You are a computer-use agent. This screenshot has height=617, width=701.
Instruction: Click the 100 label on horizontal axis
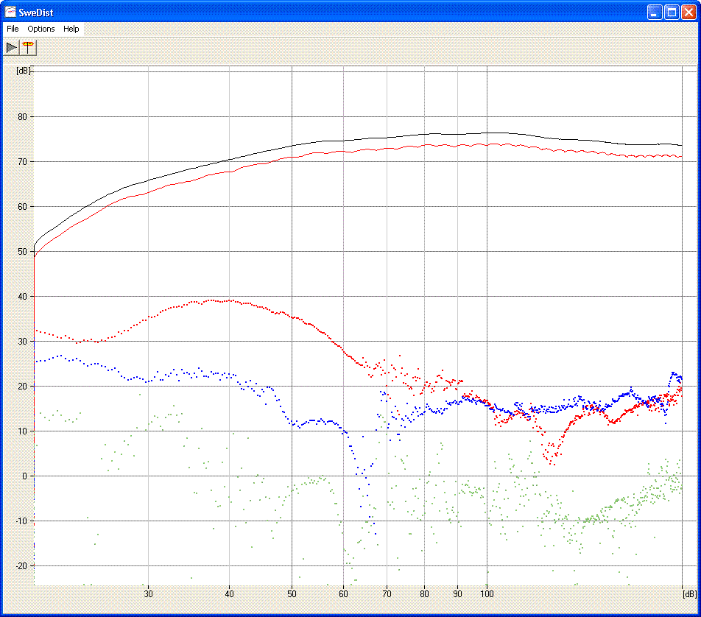[x=487, y=593]
